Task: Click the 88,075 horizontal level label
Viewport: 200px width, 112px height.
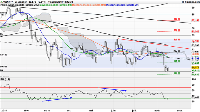Action: (x=4, y=13)
